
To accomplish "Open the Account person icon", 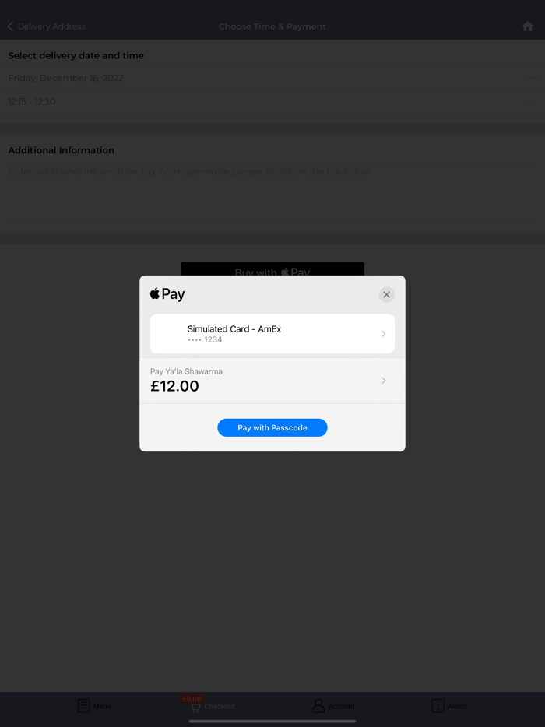I will 318,706.
